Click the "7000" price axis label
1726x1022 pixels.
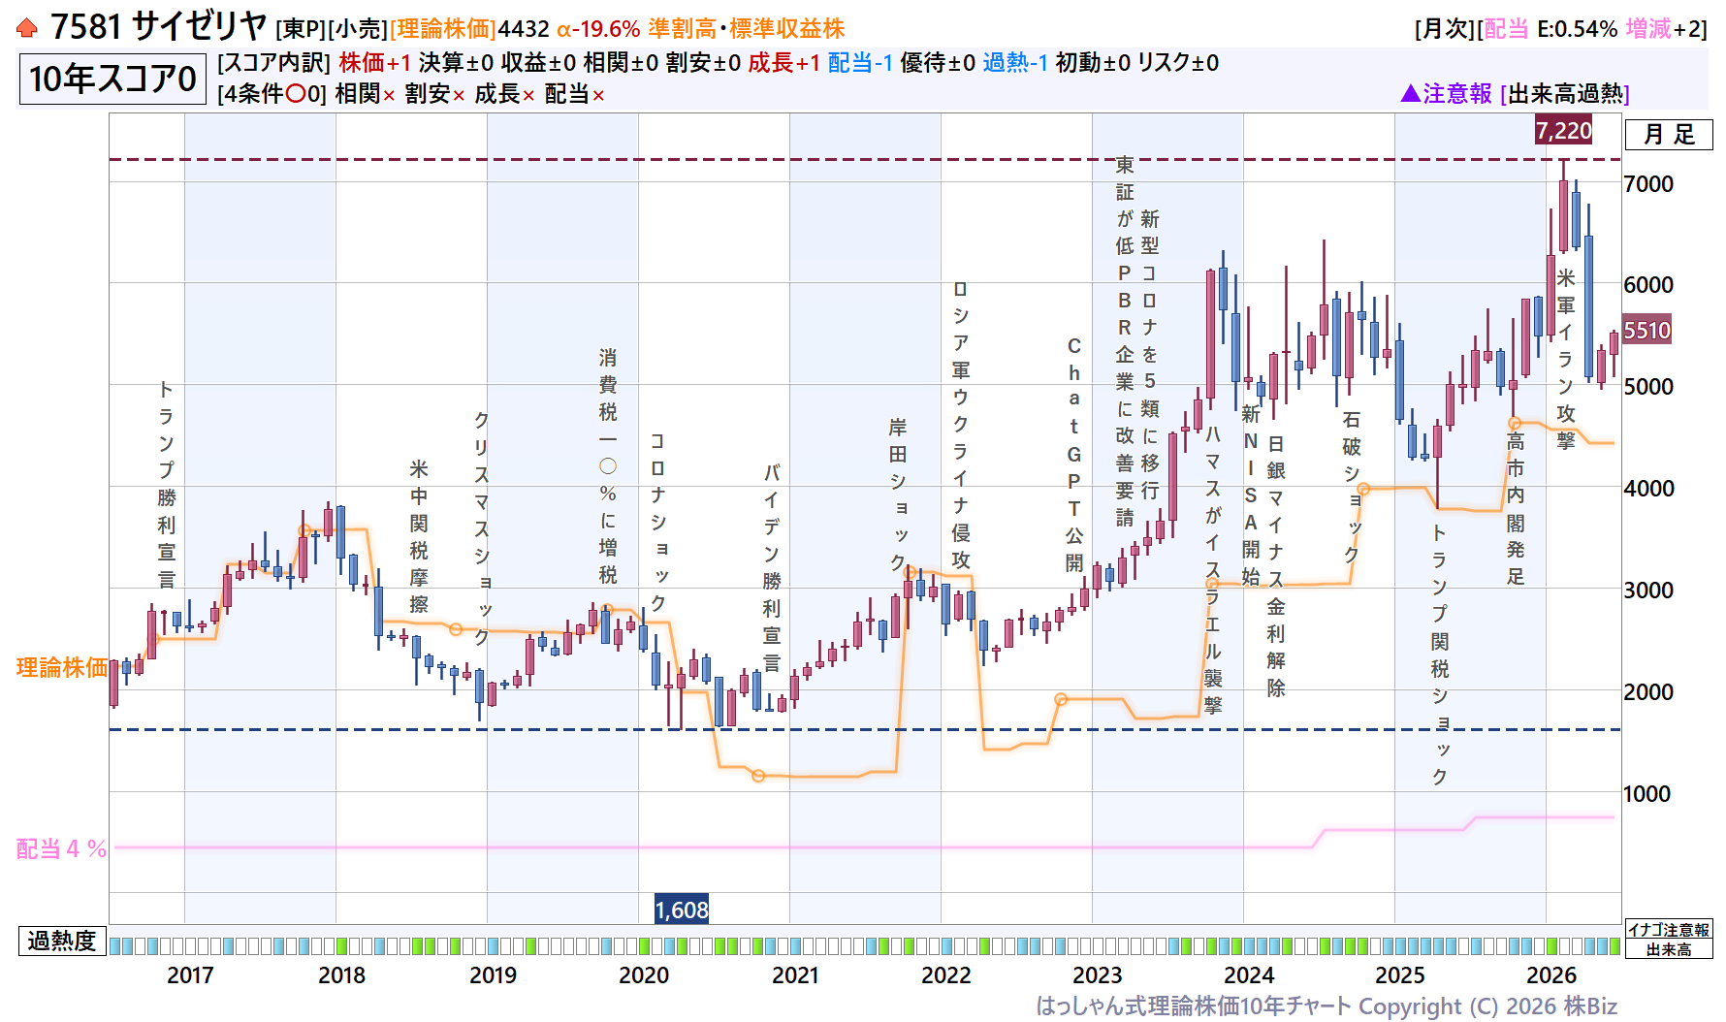[x=1648, y=184]
